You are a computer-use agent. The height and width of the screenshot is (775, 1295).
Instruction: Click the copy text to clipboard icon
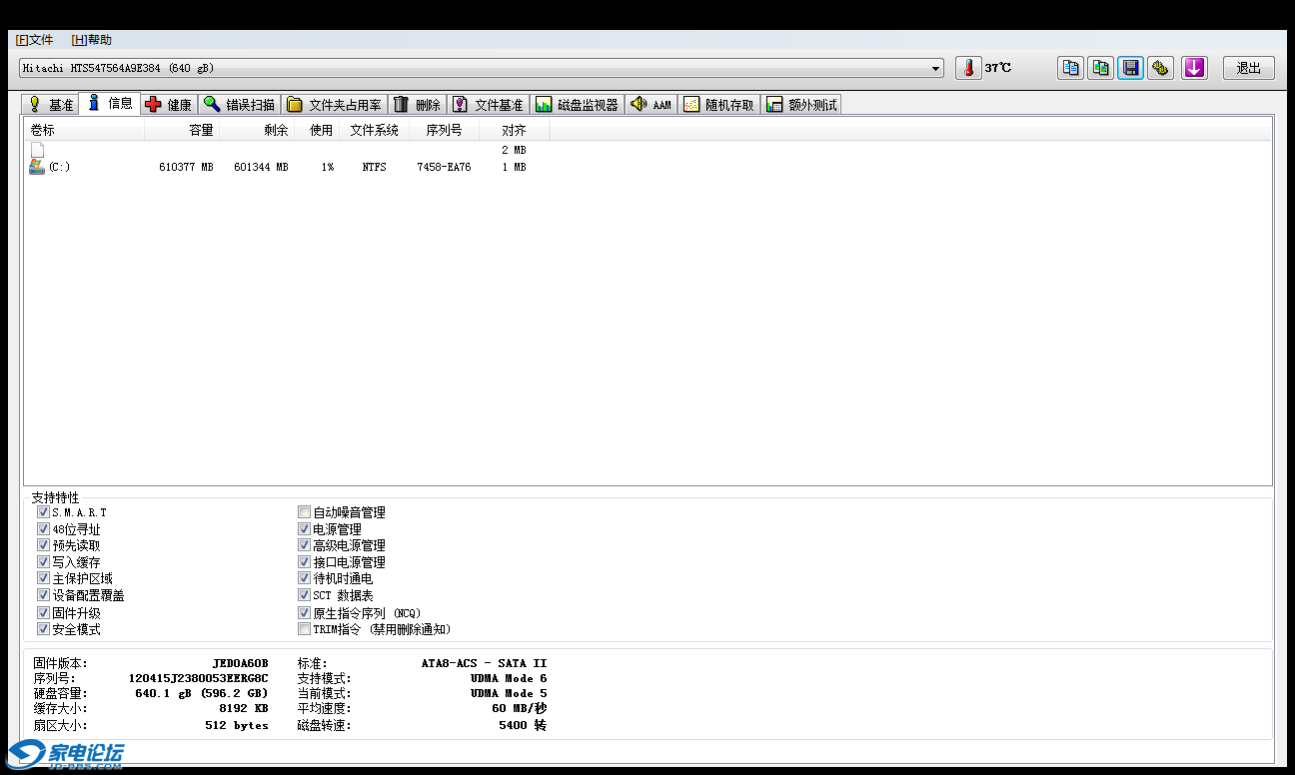click(x=1070, y=68)
